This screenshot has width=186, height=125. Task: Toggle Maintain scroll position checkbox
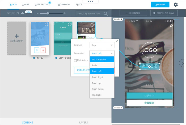point(75,61)
